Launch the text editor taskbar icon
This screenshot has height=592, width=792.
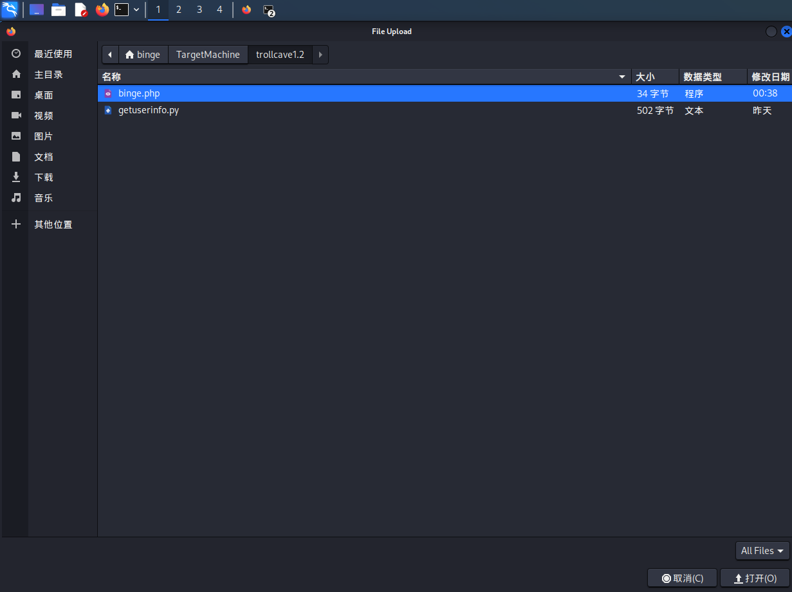coord(80,10)
